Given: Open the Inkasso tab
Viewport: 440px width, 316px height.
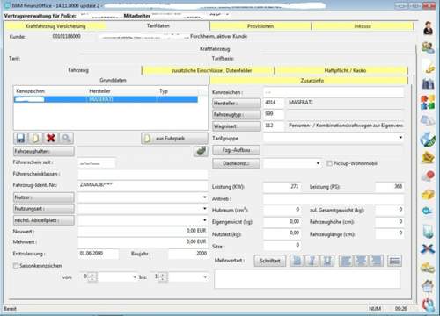Looking at the screenshot, I should pyautogui.click(x=363, y=26).
